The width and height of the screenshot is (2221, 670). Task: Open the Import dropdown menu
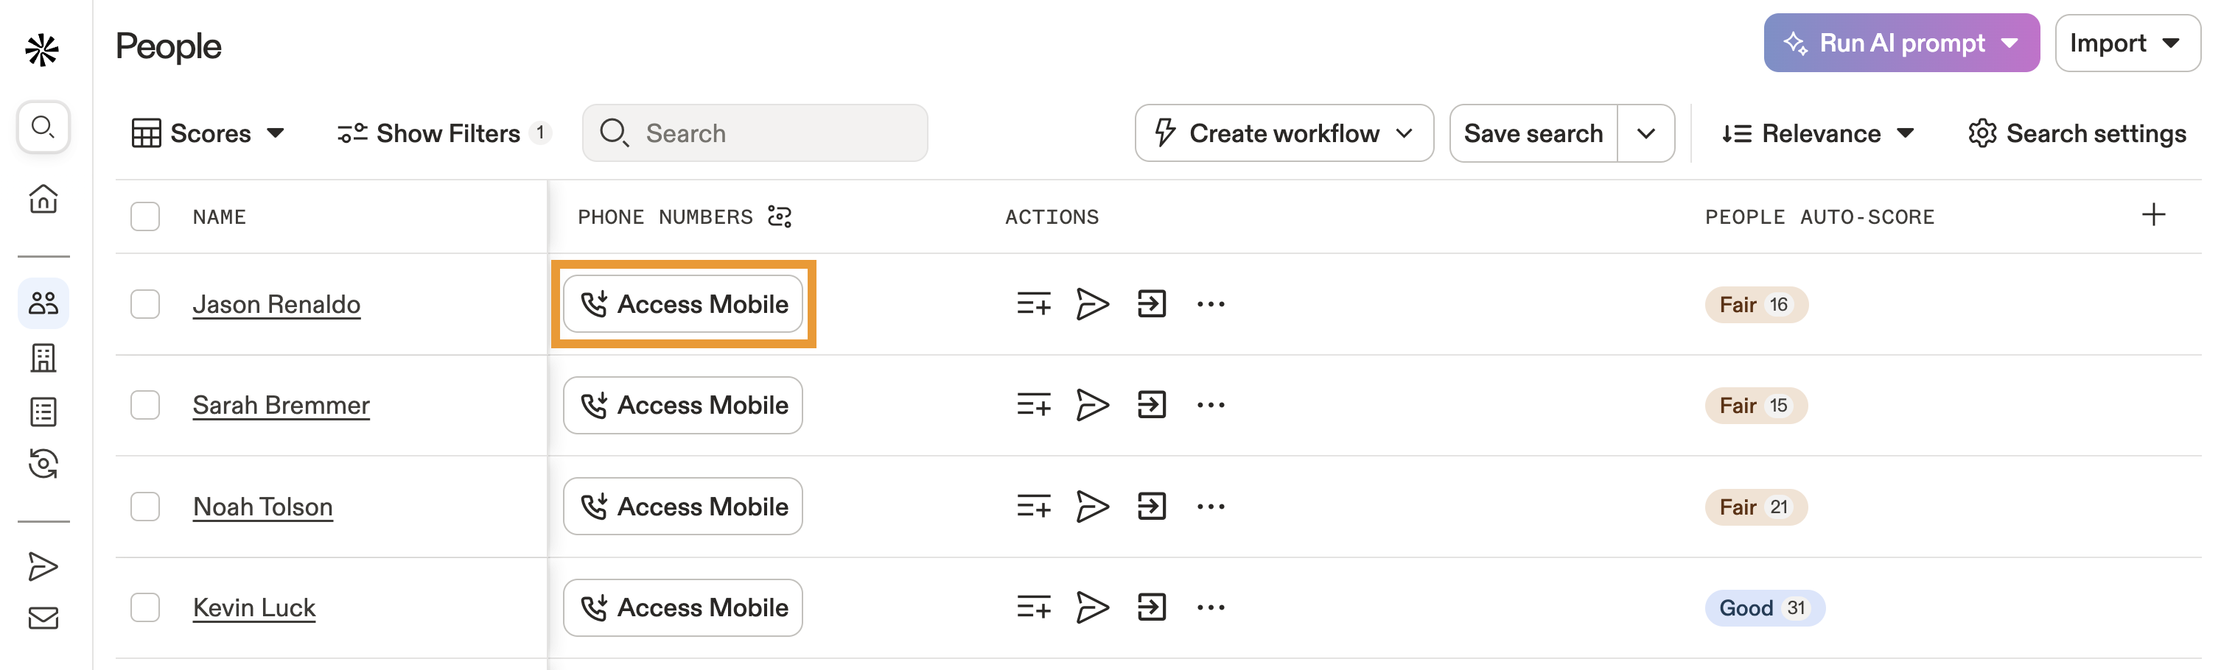(x=2126, y=43)
